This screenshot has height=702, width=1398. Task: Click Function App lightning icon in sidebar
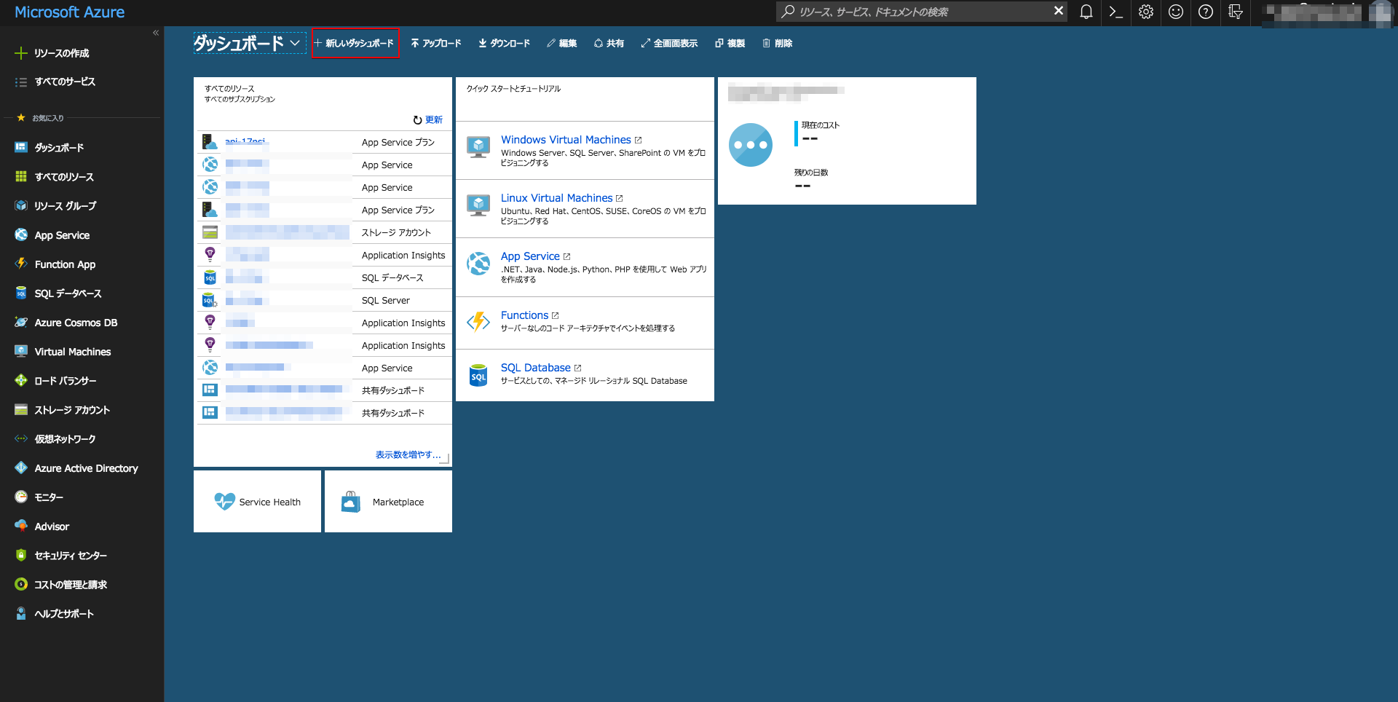click(x=21, y=264)
